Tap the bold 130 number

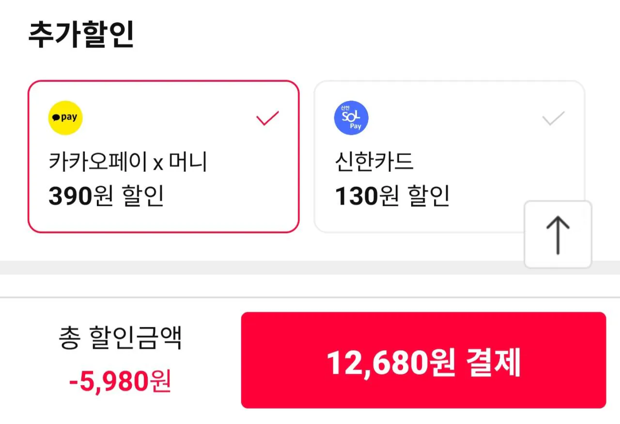point(356,196)
